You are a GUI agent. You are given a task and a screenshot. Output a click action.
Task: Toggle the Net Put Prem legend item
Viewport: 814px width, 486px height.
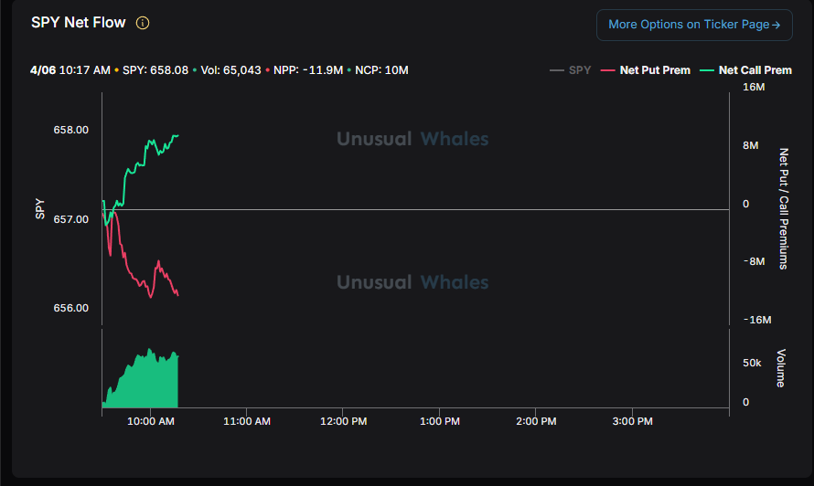646,70
